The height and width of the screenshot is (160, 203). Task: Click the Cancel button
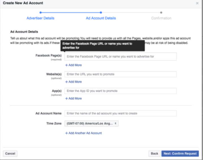[x=10, y=153]
